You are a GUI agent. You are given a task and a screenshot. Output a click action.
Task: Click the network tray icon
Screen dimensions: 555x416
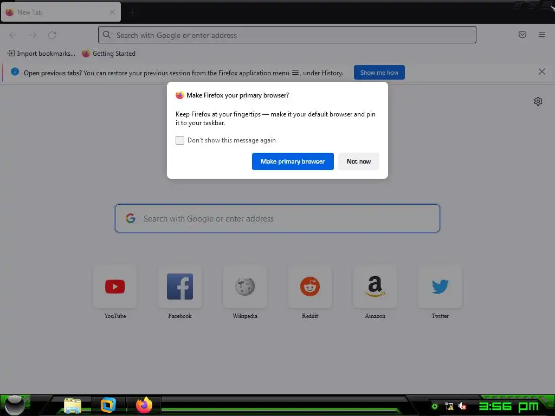pos(449,406)
